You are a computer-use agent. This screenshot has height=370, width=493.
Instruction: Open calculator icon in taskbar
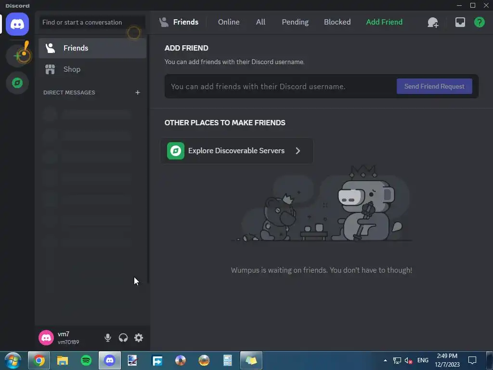coord(228,360)
